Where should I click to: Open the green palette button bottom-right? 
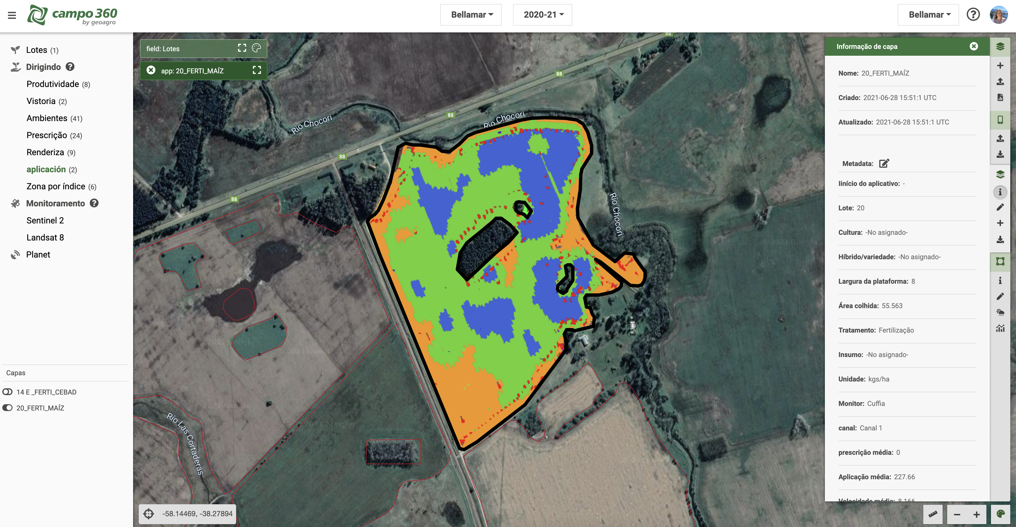(1000, 514)
